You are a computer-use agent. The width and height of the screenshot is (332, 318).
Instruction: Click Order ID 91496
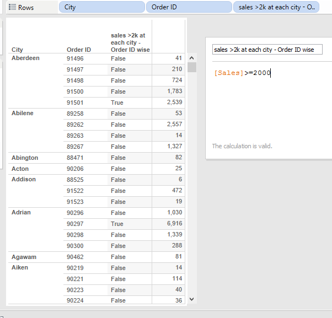[75, 58]
